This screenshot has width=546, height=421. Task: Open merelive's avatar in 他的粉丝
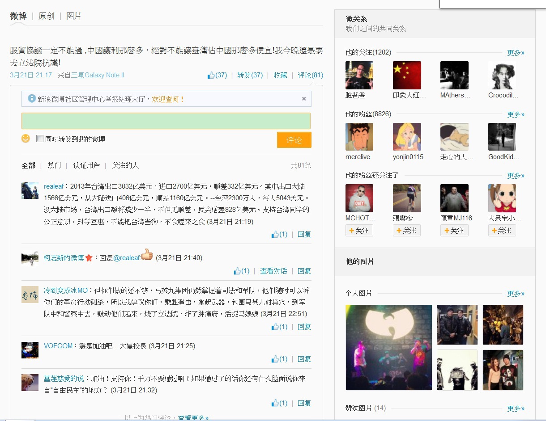click(359, 137)
